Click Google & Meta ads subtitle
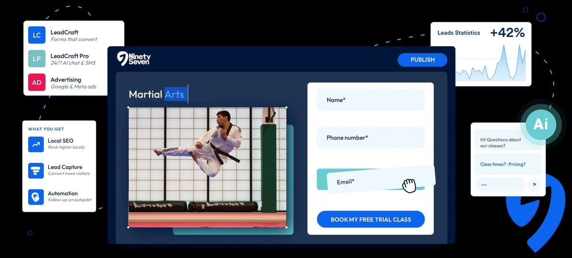 click(73, 87)
